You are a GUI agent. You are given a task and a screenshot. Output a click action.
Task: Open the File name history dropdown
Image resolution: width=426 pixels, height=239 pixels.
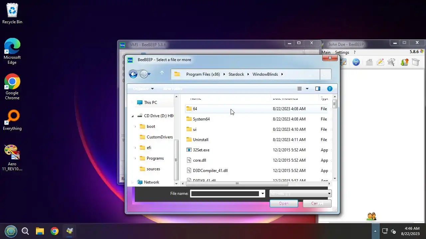tap(263, 194)
